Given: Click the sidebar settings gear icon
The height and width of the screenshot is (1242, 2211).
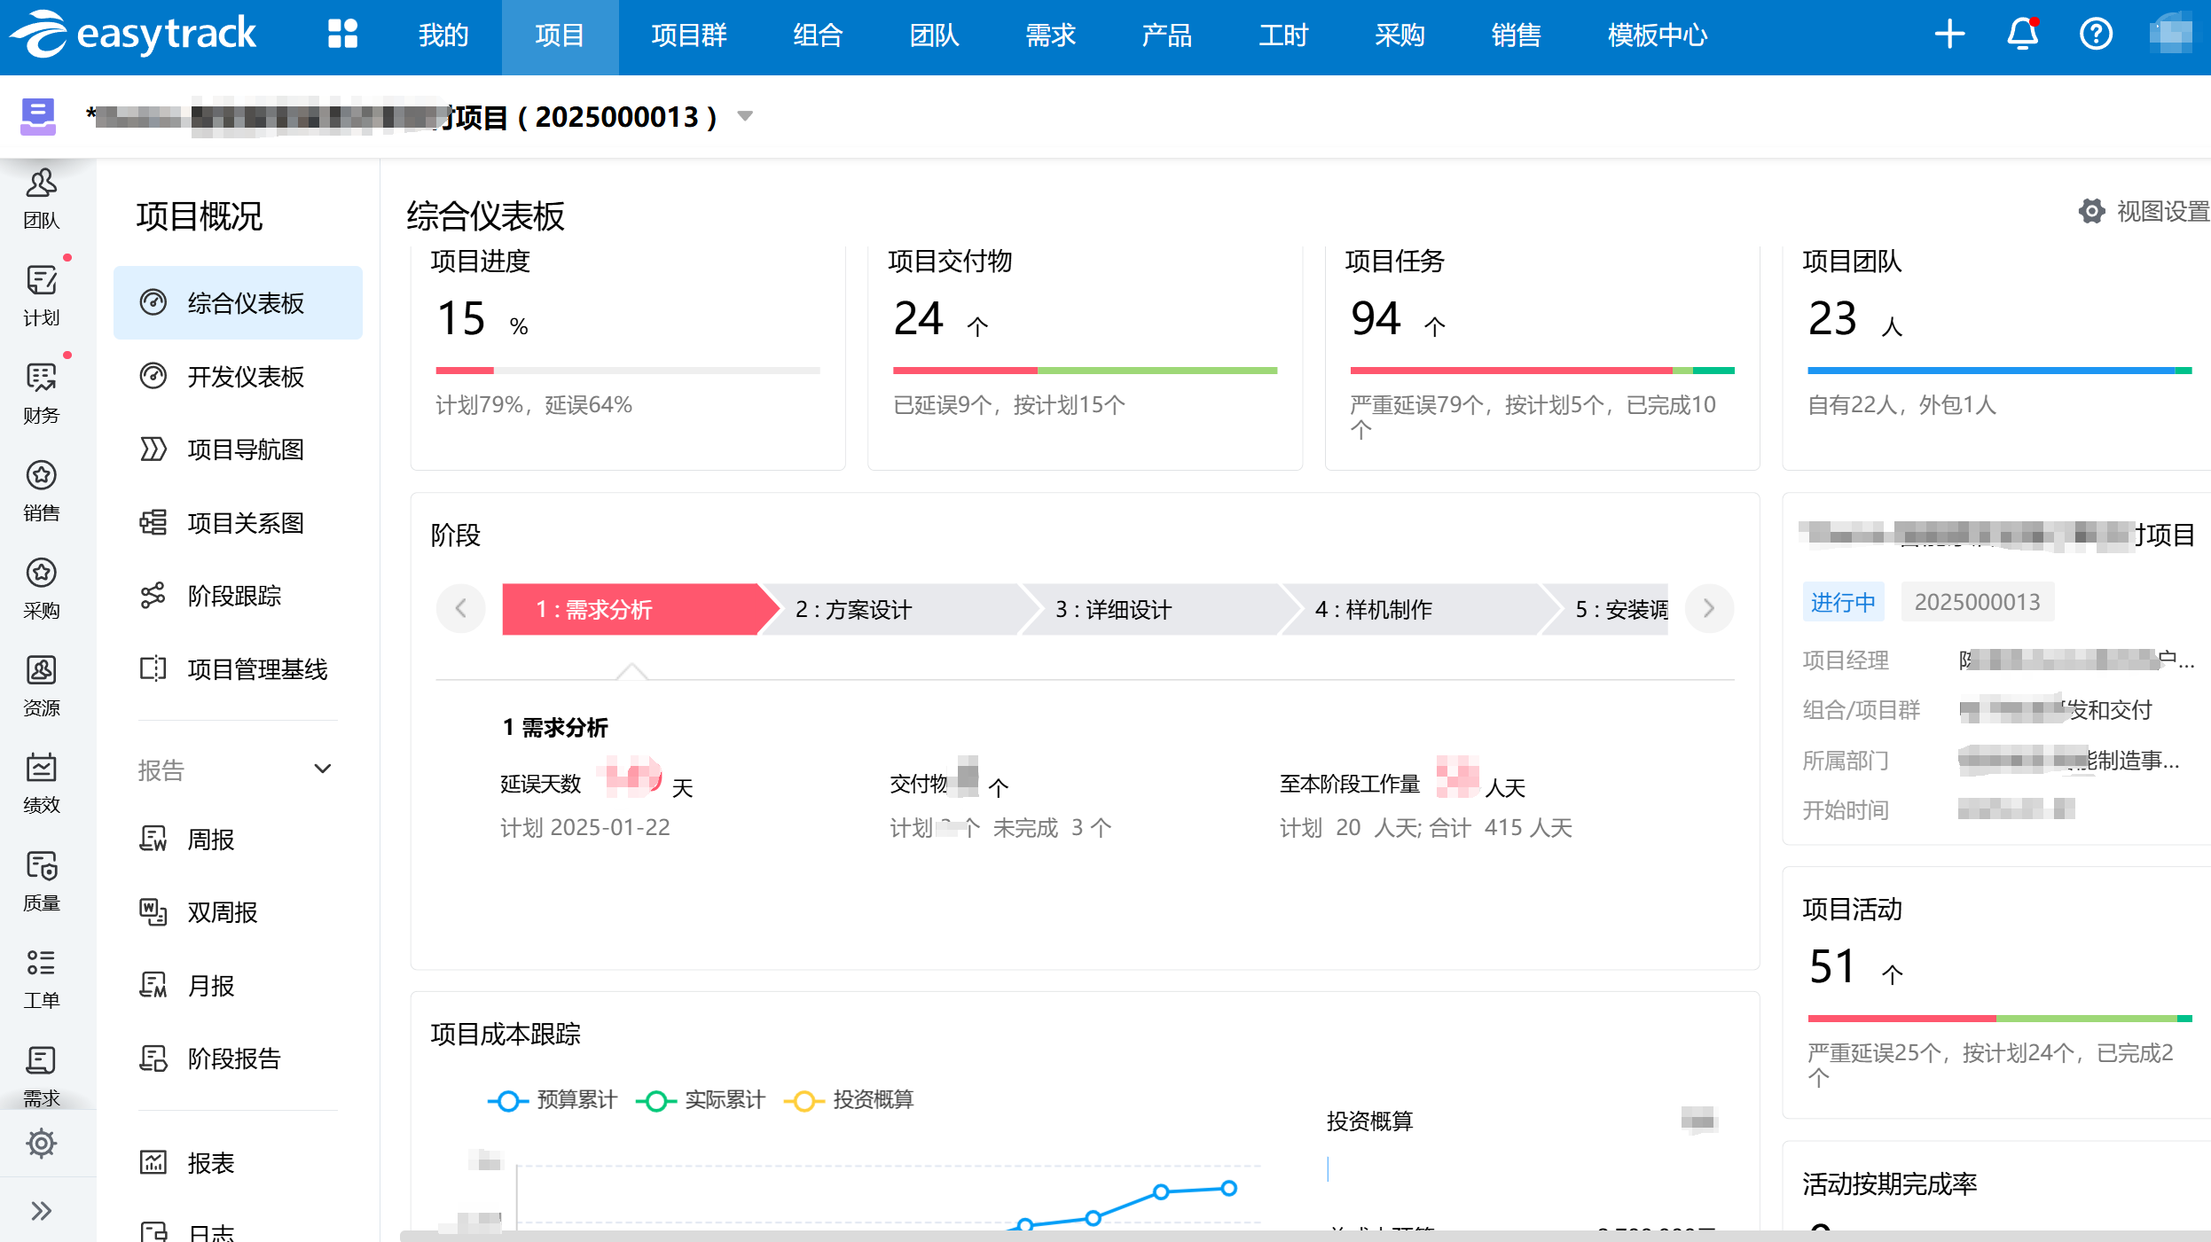Looking at the screenshot, I should pyautogui.click(x=41, y=1143).
